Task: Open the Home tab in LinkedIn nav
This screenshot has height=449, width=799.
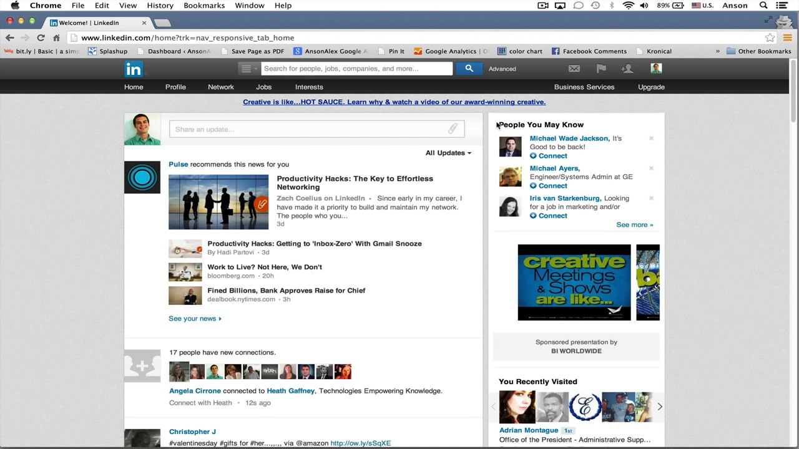Action: [x=134, y=87]
